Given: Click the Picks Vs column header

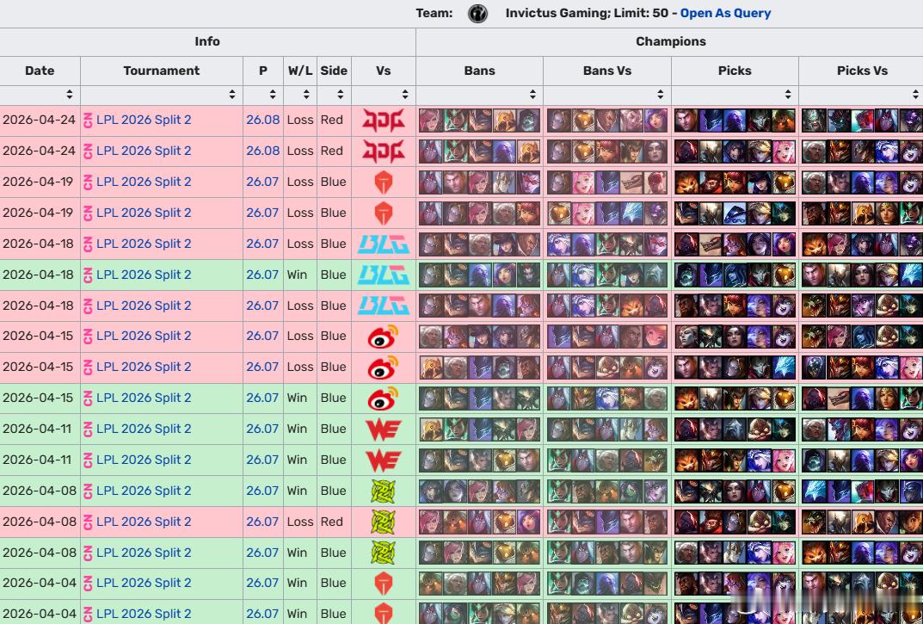Looking at the screenshot, I should (862, 71).
